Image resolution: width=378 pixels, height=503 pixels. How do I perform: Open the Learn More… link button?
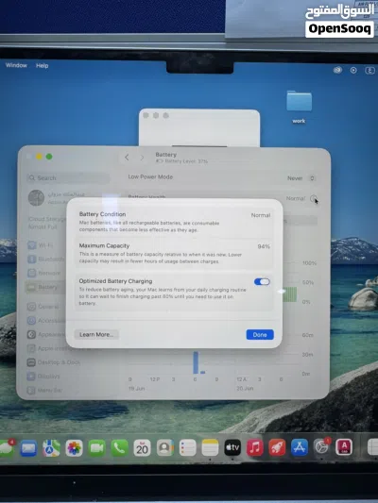pyautogui.click(x=96, y=335)
